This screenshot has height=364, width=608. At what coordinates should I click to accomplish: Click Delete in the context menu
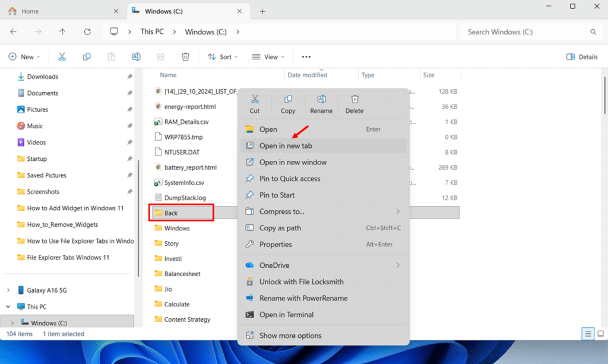[x=354, y=105]
